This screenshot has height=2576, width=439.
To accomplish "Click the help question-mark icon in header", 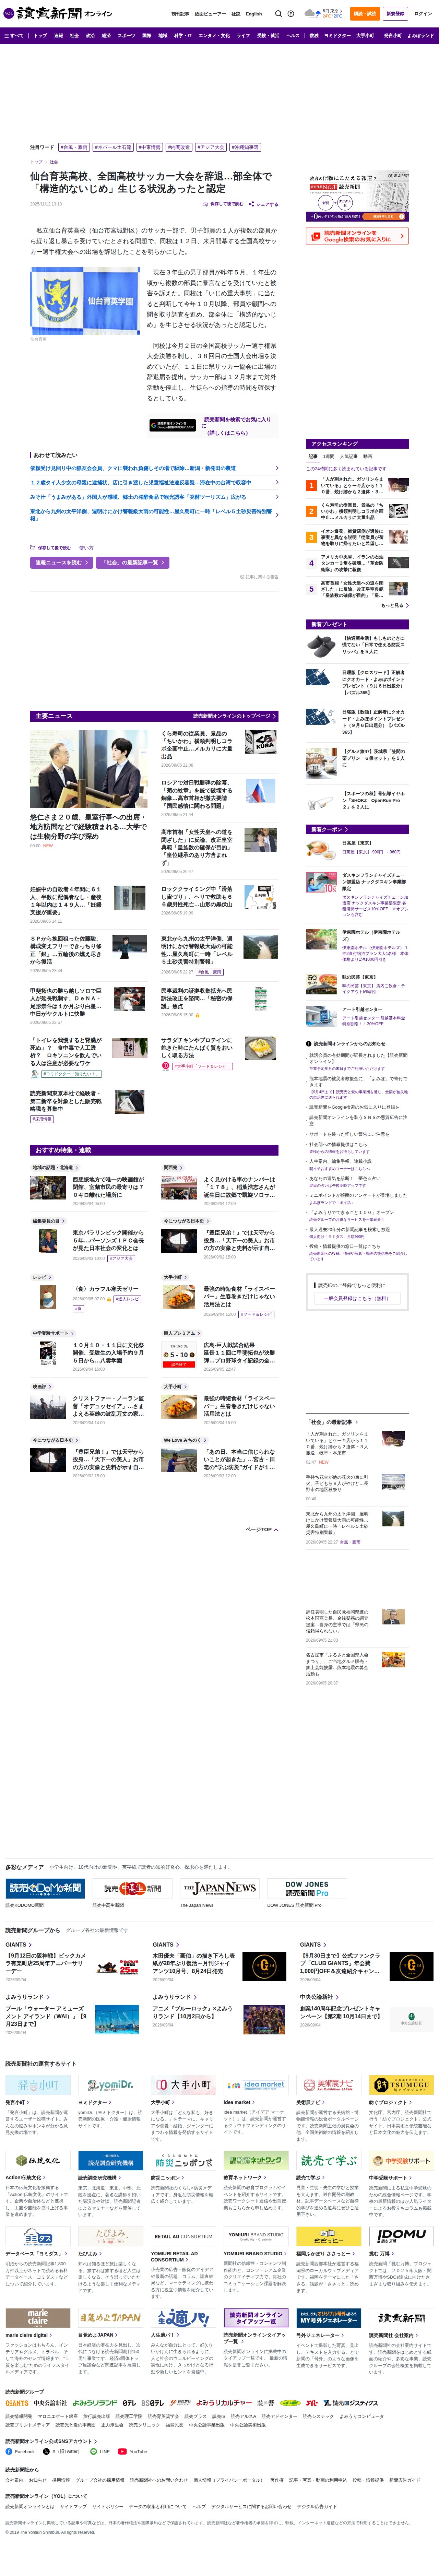I will (x=291, y=14).
